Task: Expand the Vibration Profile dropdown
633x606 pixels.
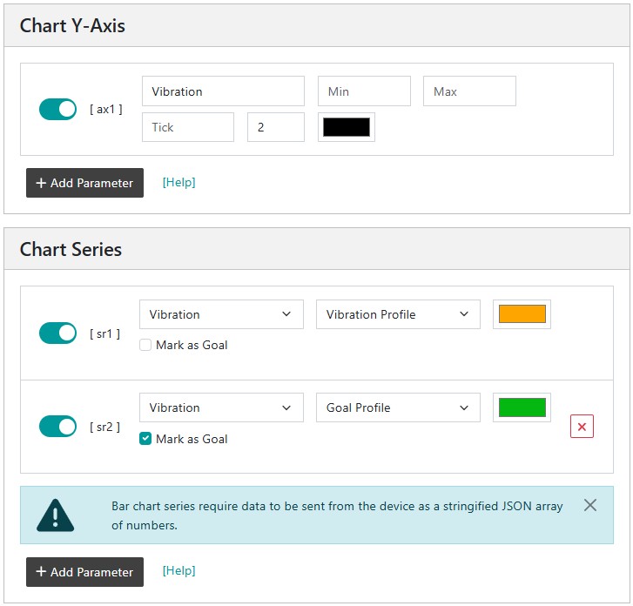Action: pos(398,314)
